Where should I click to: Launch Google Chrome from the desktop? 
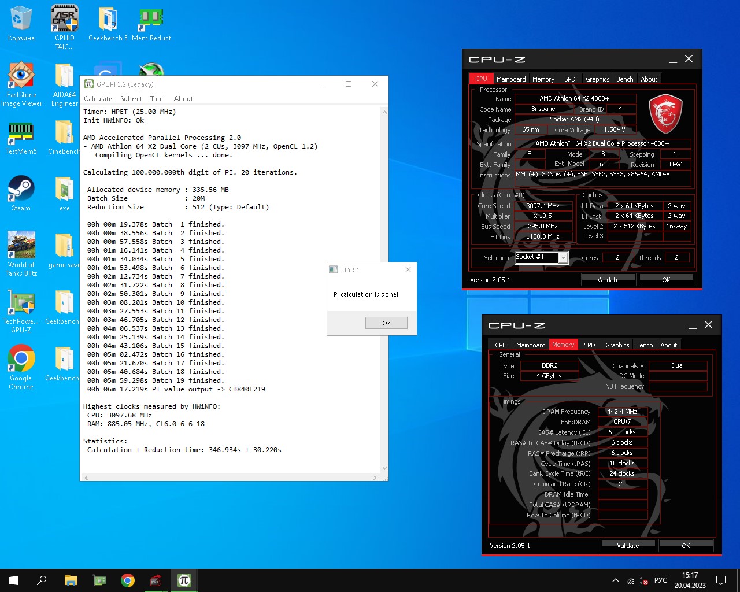[x=21, y=368]
